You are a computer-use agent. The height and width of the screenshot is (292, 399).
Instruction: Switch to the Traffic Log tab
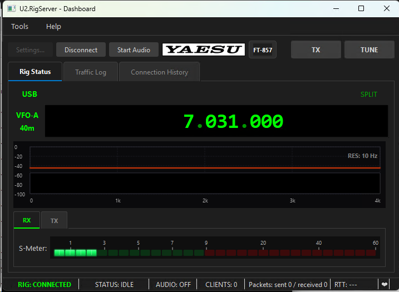(91, 72)
